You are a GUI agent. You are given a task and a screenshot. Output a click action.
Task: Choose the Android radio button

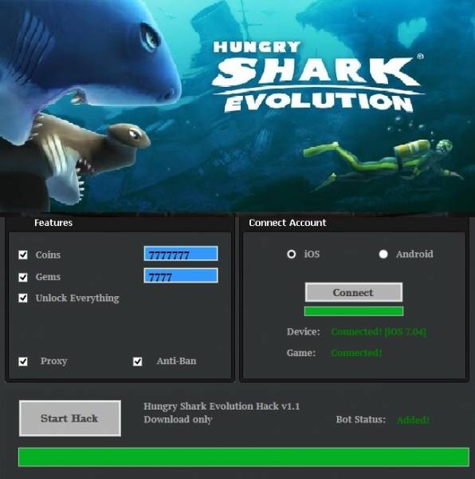(x=383, y=254)
